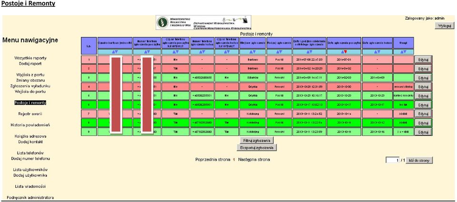Select highlighted Postoje i remonty menu item
Screen dimensions: 457x202
30,103
